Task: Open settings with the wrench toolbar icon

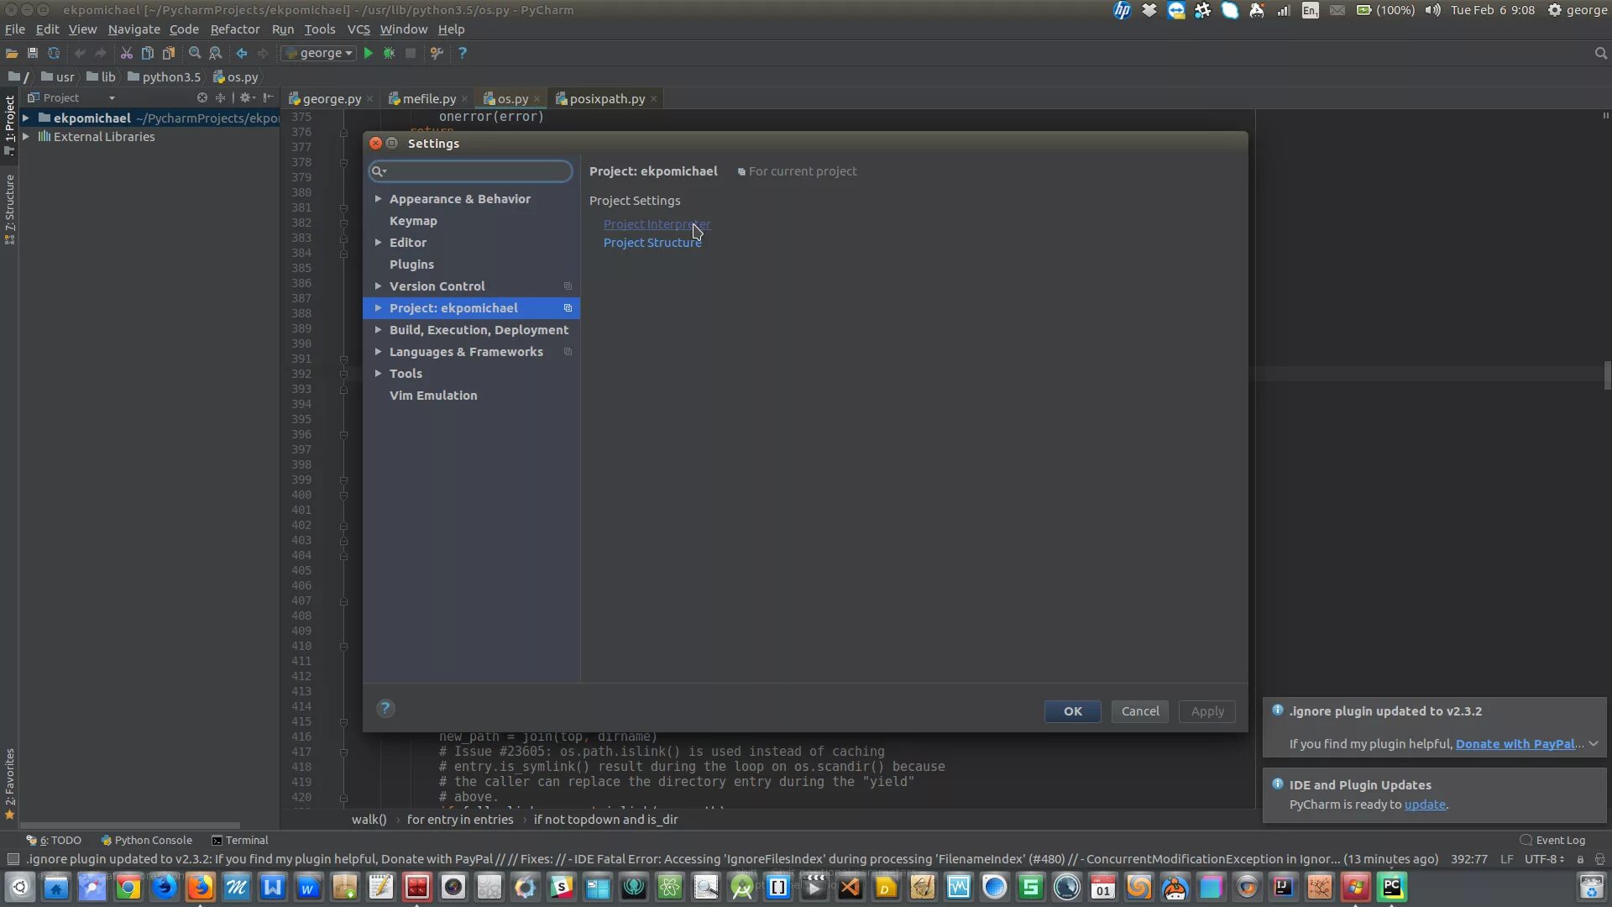Action: [437, 53]
